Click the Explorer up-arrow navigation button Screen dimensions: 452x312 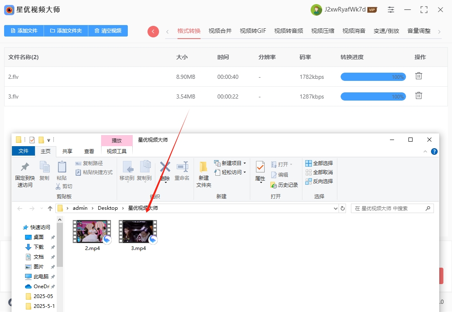click(x=50, y=208)
